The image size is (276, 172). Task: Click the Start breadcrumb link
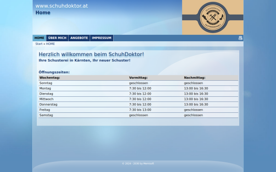point(39,44)
